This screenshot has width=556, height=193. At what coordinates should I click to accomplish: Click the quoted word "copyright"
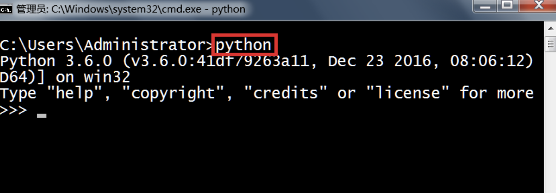(x=173, y=93)
